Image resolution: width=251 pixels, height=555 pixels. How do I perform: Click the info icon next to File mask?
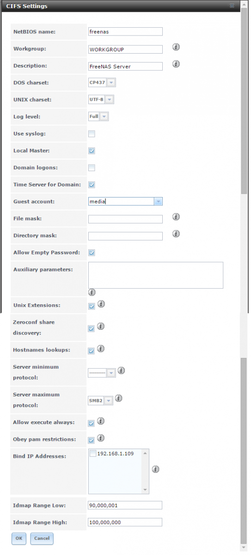[x=176, y=217]
